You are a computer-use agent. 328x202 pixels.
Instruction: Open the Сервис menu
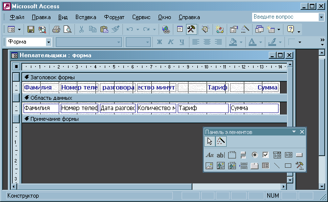(141, 17)
